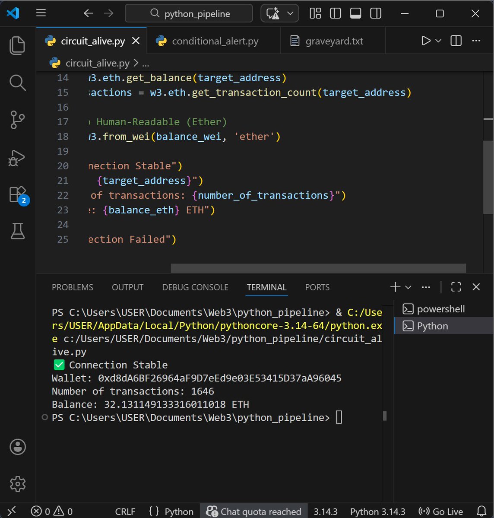Open the editor More Actions menu
The image size is (494, 518).
click(x=476, y=41)
